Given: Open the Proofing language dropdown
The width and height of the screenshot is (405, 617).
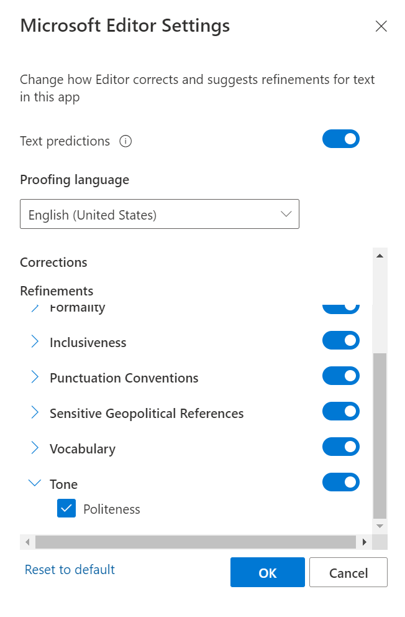Looking at the screenshot, I should [x=160, y=214].
